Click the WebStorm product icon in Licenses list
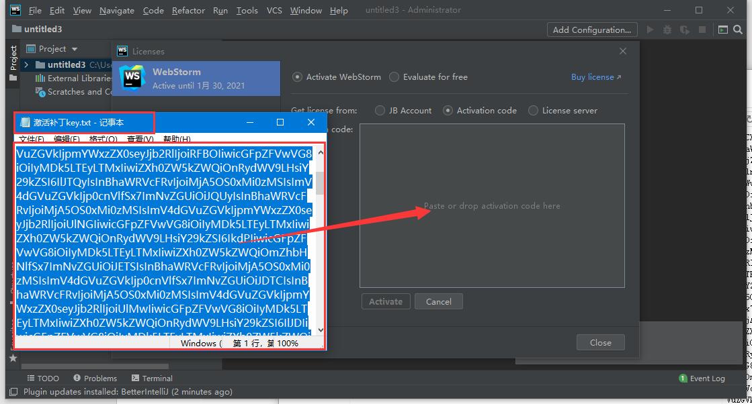The image size is (752, 404). point(132,78)
